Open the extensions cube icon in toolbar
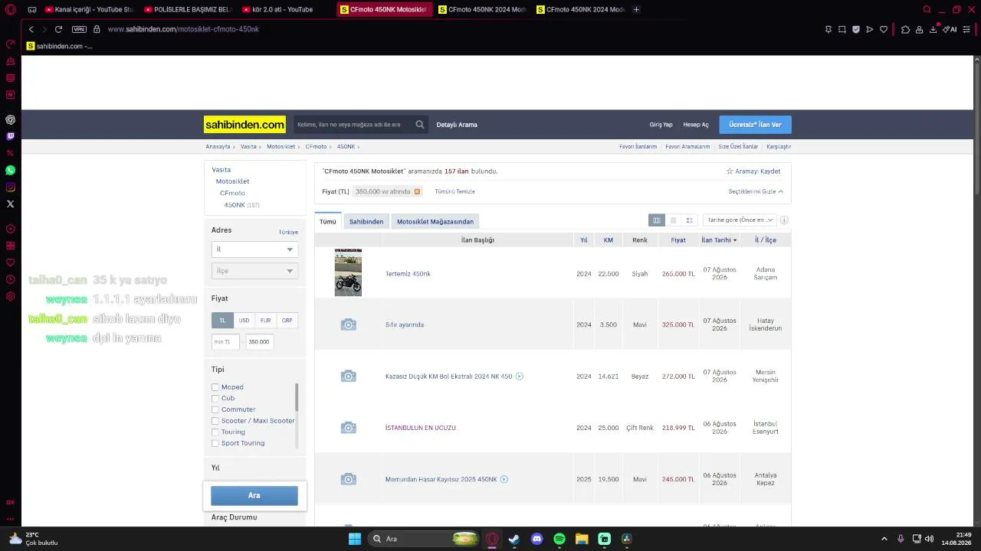Viewport: 981px width, 551px height. tap(905, 29)
